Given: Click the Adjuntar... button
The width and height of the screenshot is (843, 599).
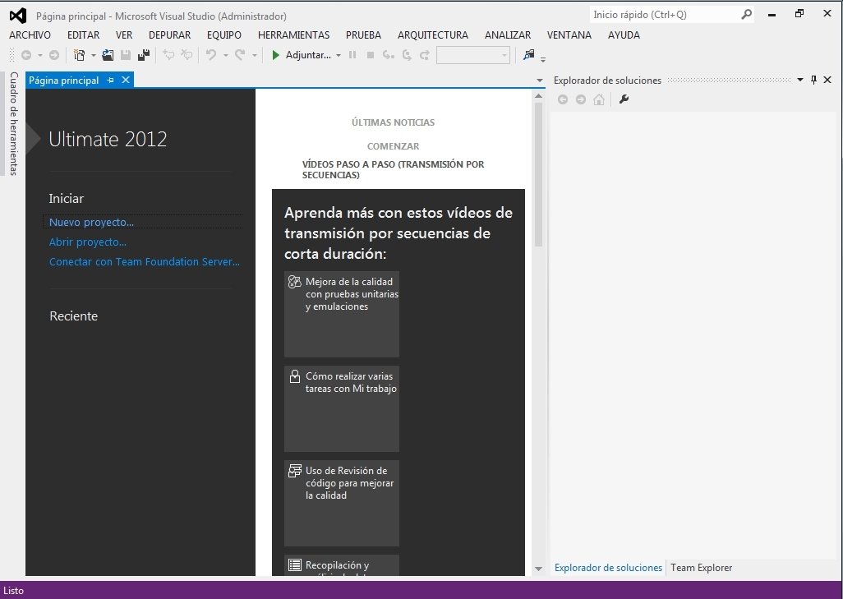Looking at the screenshot, I should [x=308, y=55].
